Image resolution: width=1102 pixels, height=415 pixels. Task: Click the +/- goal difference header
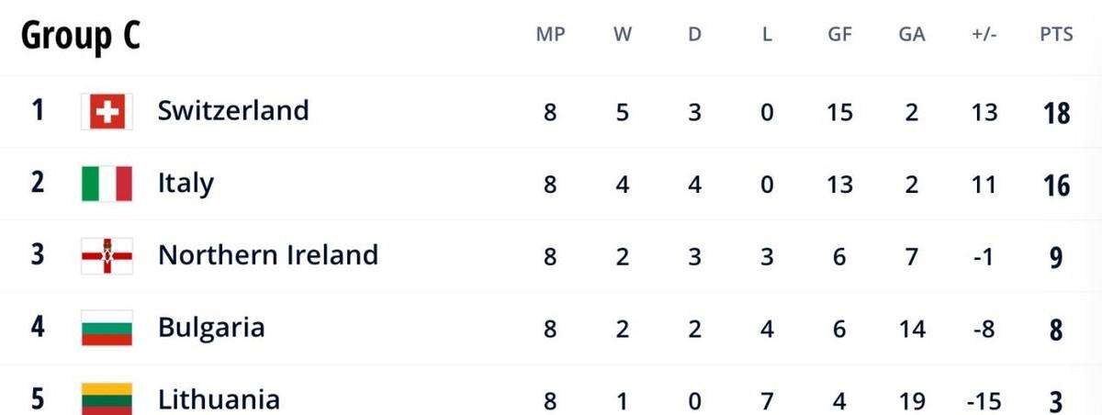click(984, 35)
